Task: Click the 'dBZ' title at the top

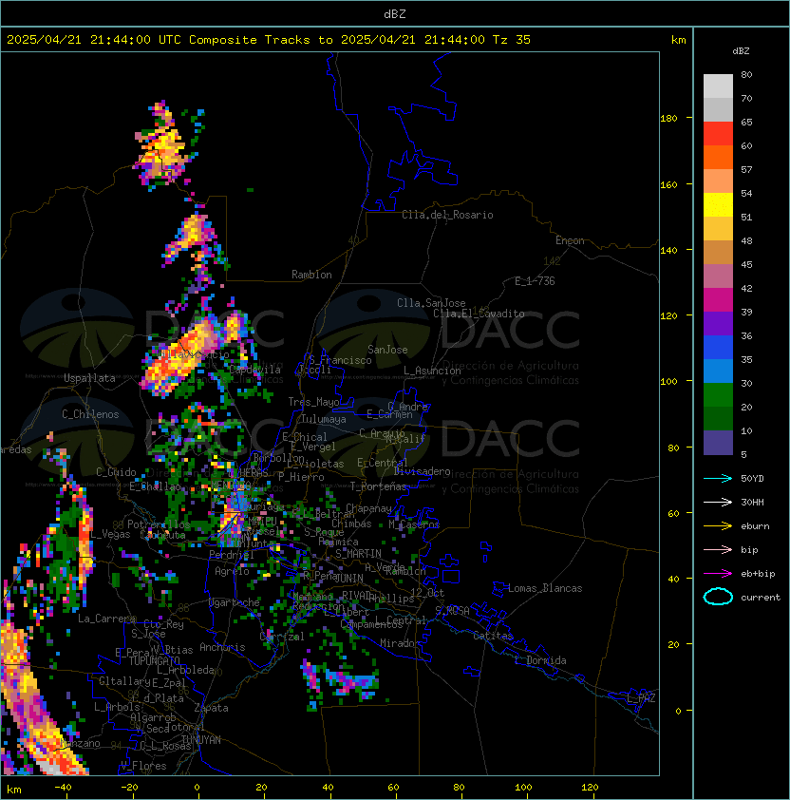Action: 395,14
